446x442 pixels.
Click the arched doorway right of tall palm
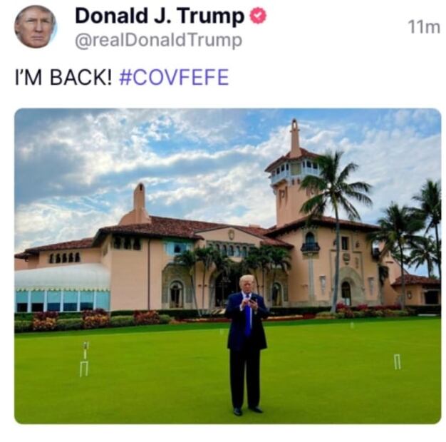click(346, 293)
